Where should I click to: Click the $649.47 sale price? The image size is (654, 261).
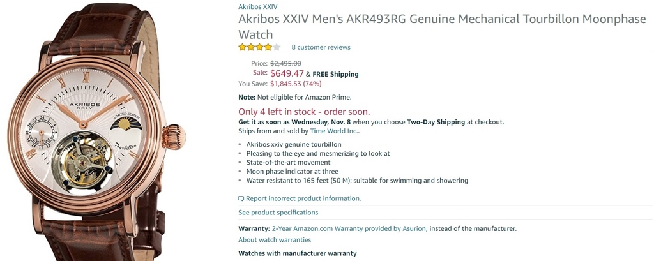pos(287,73)
